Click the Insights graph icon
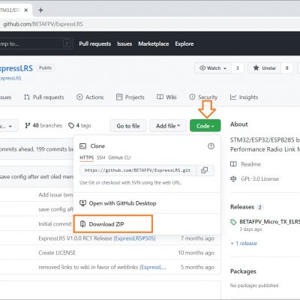This screenshot has height=300, width=300. [233, 97]
